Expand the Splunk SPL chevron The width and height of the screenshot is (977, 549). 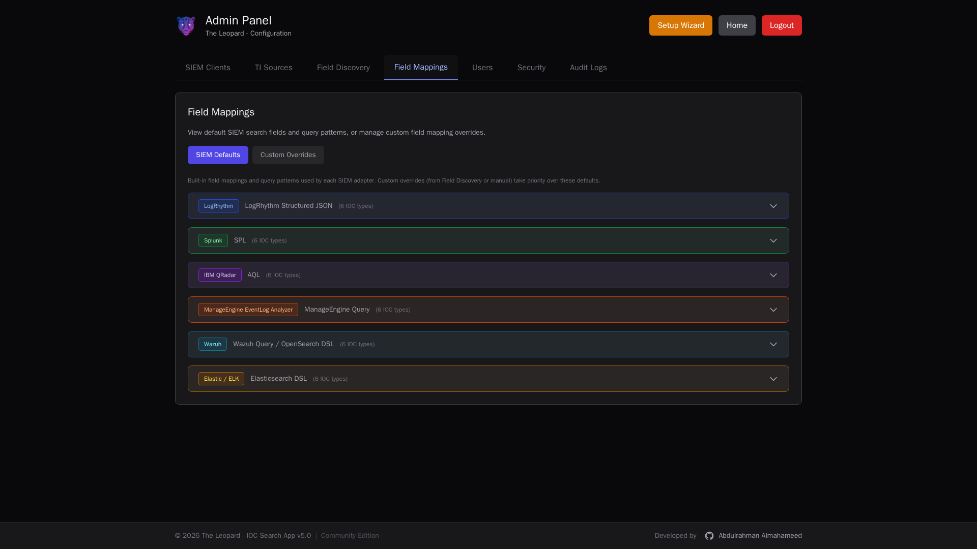point(773,240)
